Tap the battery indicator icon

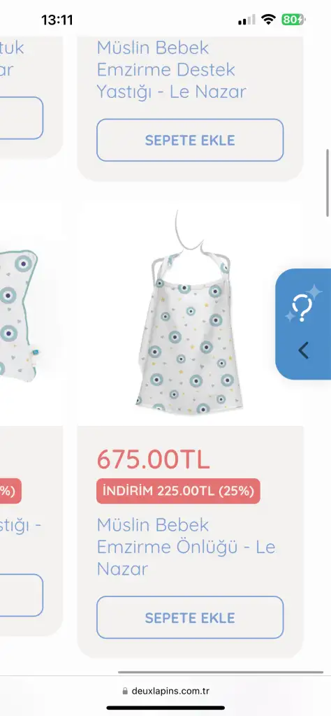click(x=293, y=20)
